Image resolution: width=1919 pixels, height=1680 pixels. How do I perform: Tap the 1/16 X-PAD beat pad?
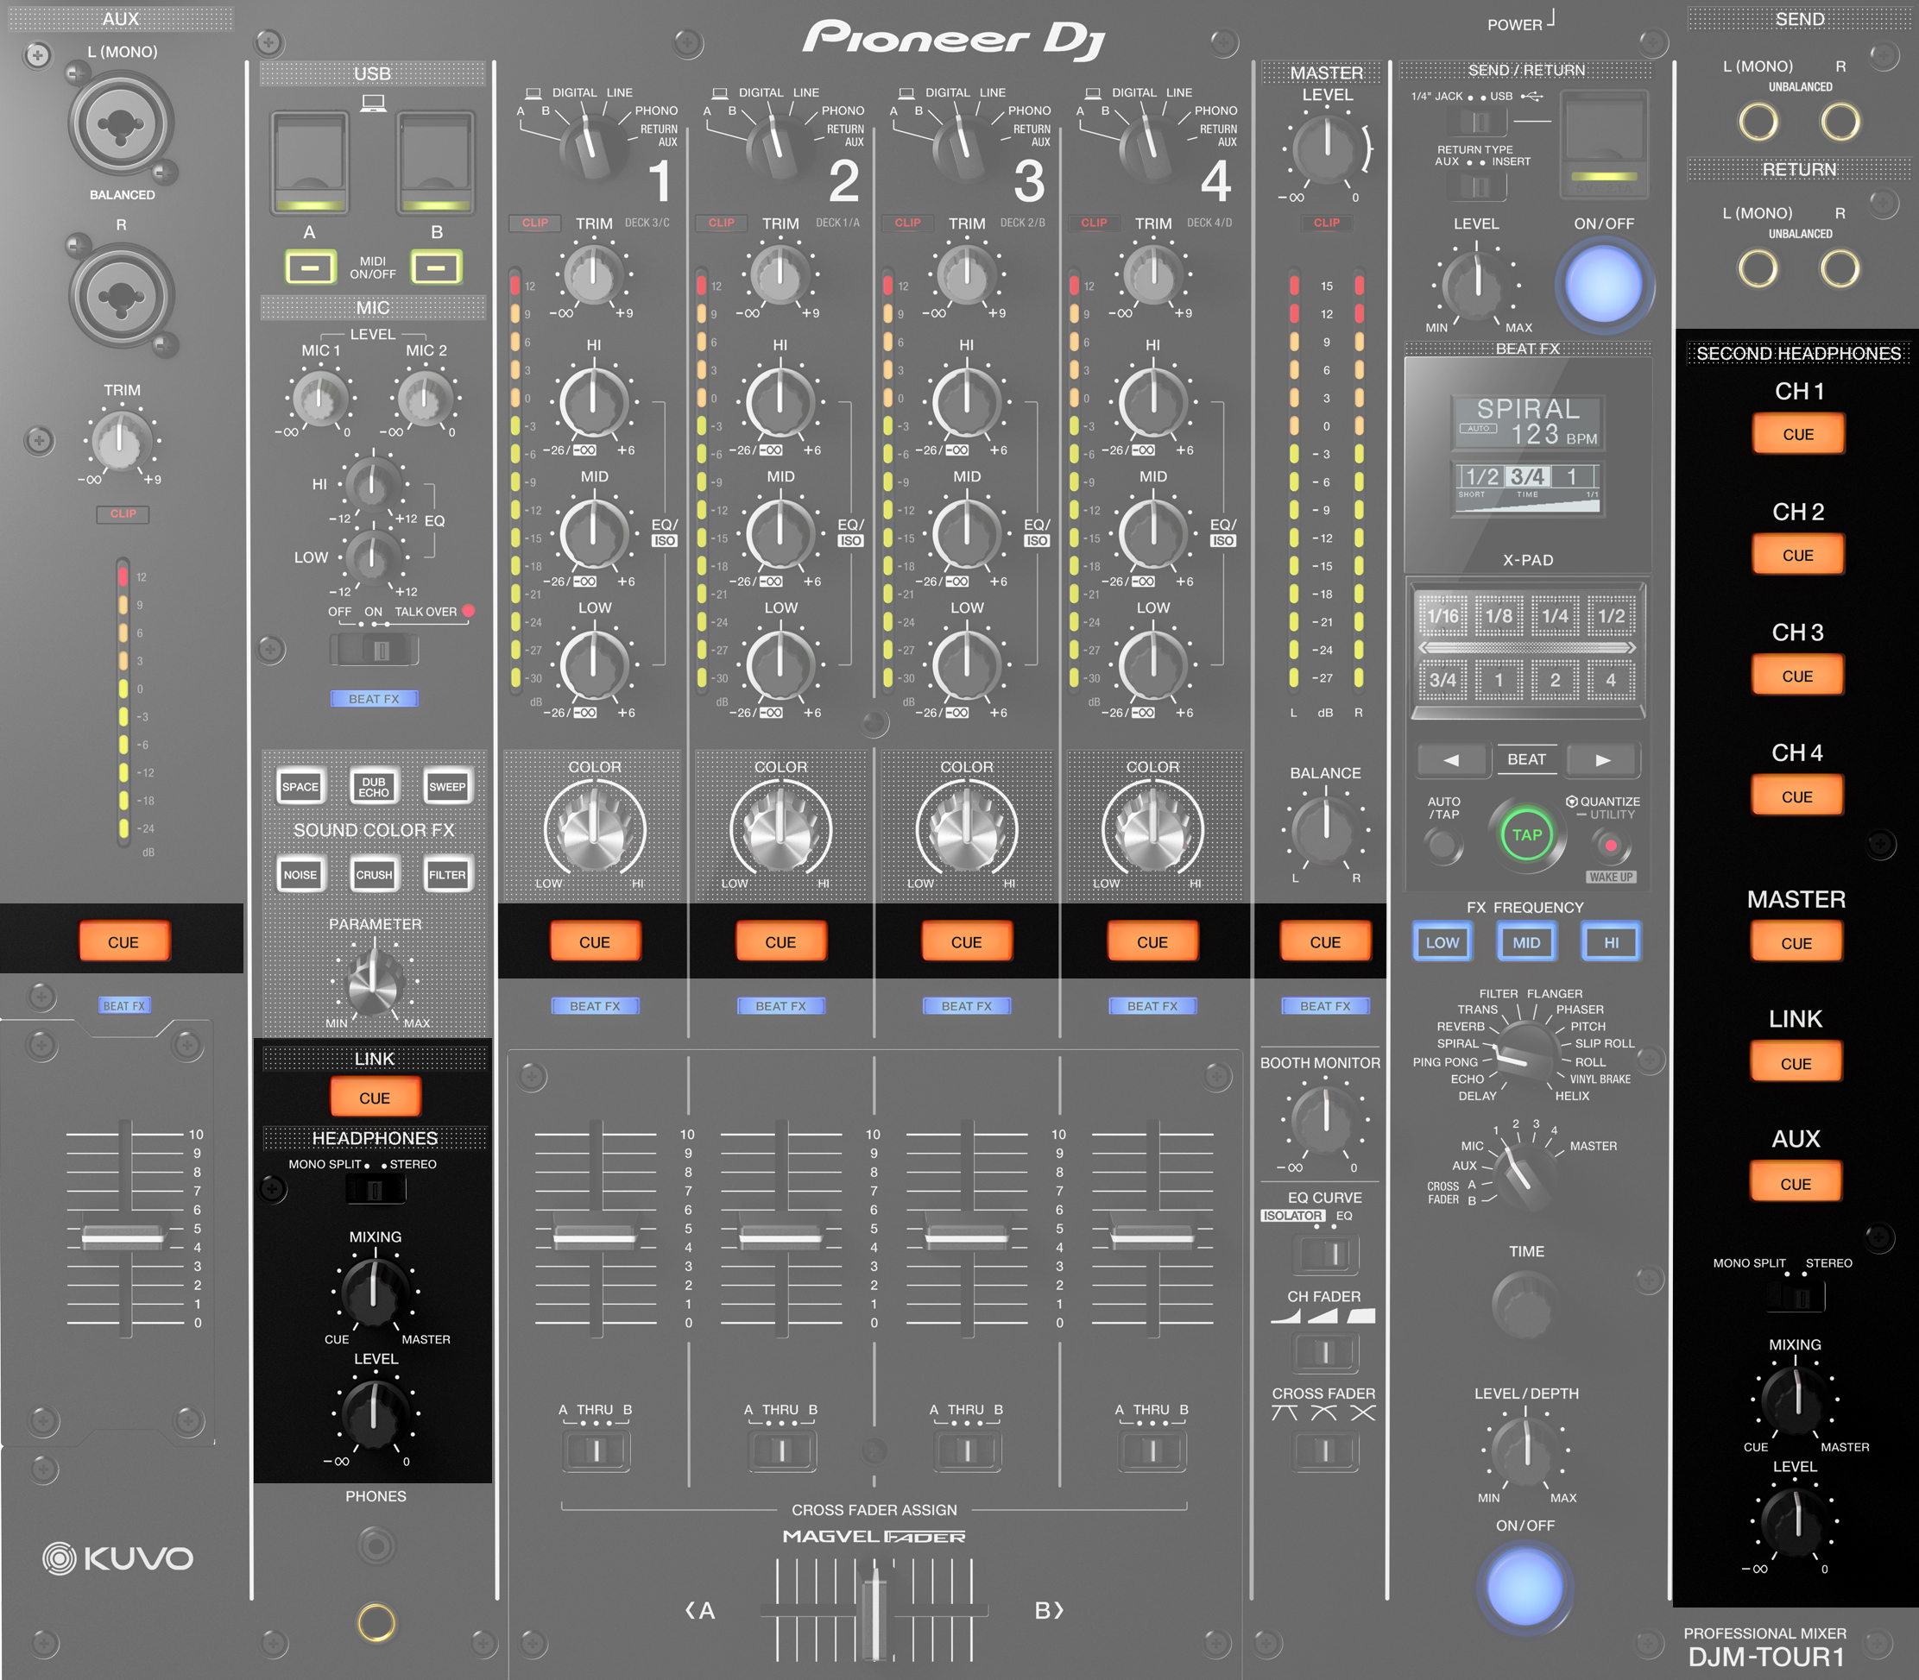(1442, 616)
